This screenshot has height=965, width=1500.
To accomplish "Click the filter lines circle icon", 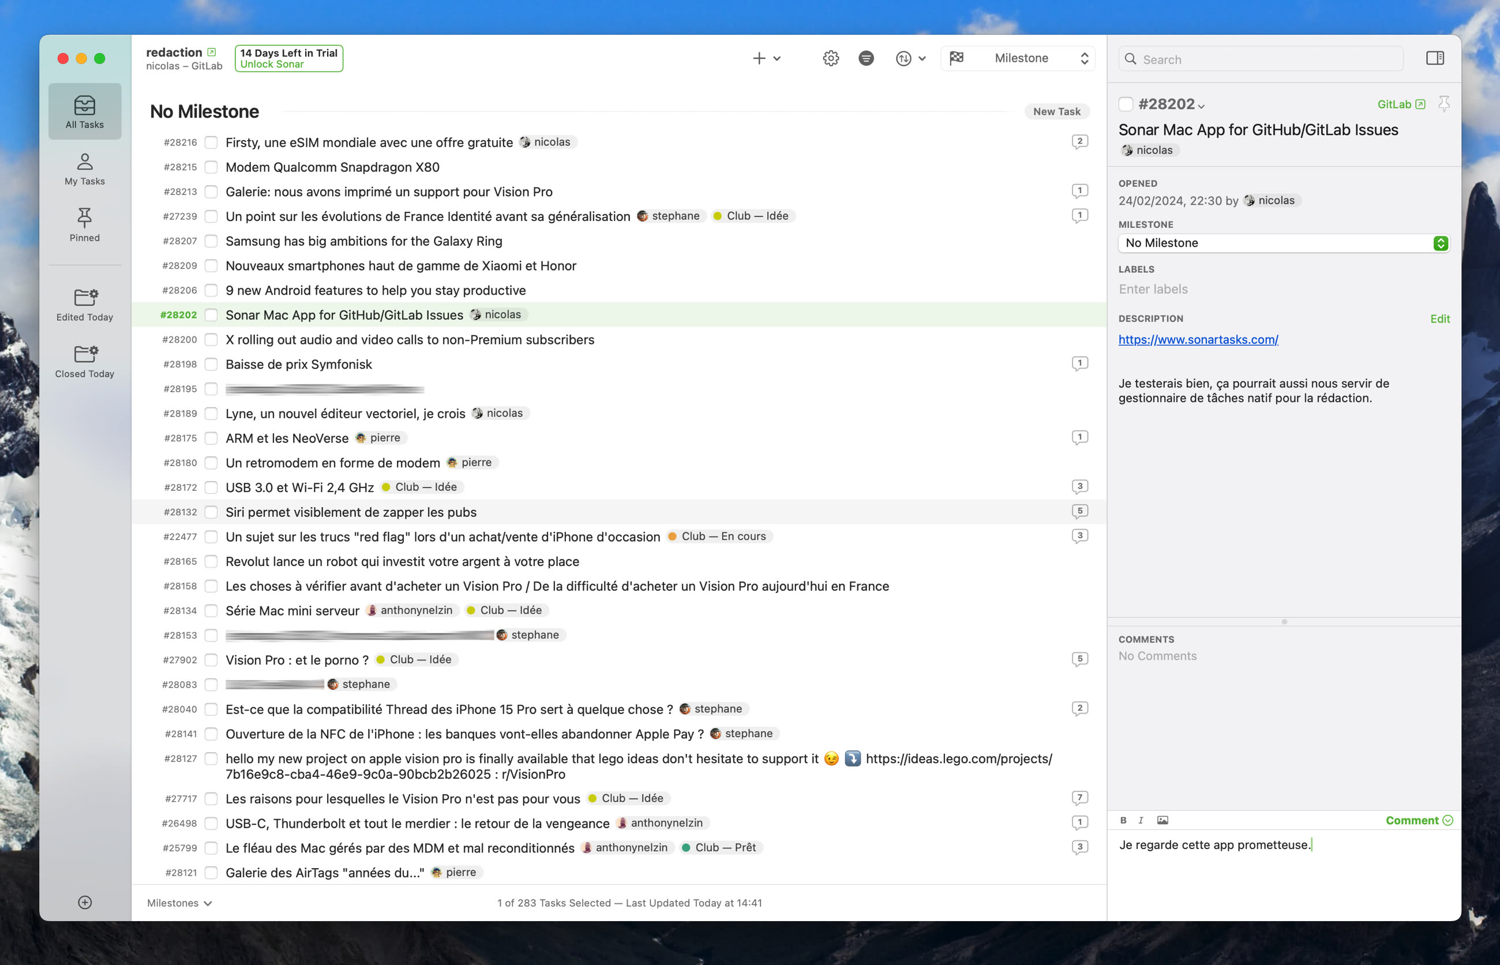I will coord(866,58).
